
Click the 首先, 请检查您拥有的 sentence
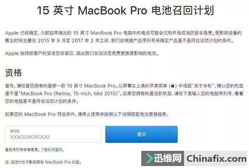pos(60,86)
